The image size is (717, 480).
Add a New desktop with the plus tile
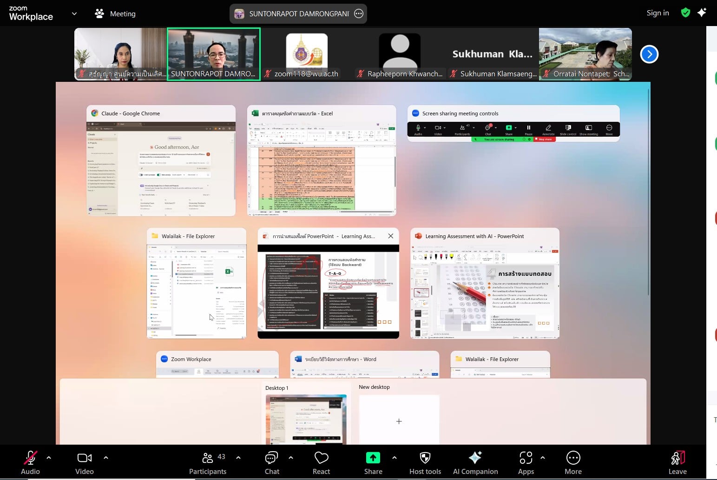click(x=399, y=420)
